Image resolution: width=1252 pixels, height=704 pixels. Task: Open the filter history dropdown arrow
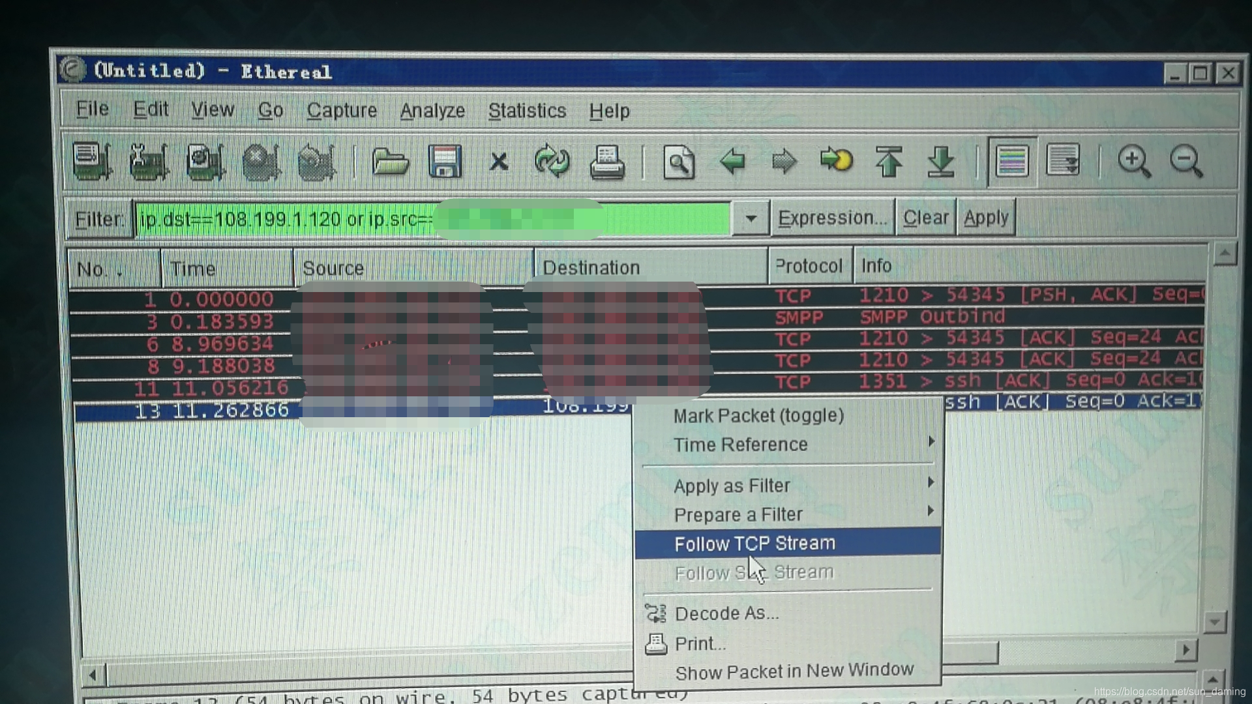751,218
